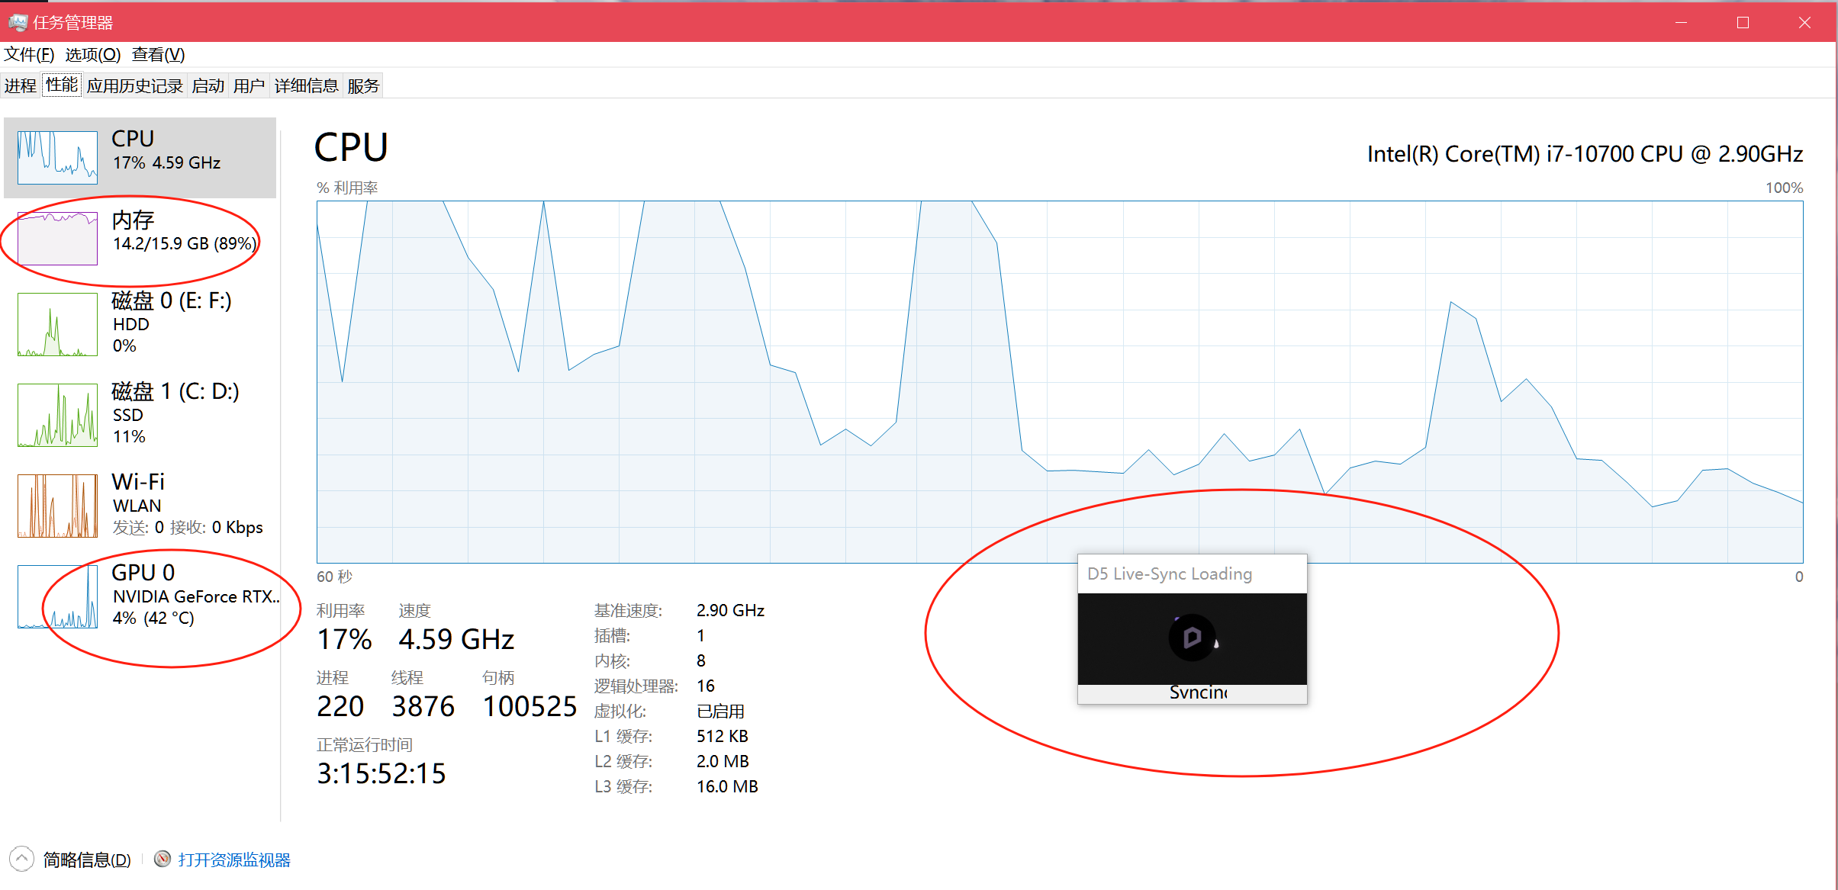Click the L1 缓存 512 KB value

(722, 736)
